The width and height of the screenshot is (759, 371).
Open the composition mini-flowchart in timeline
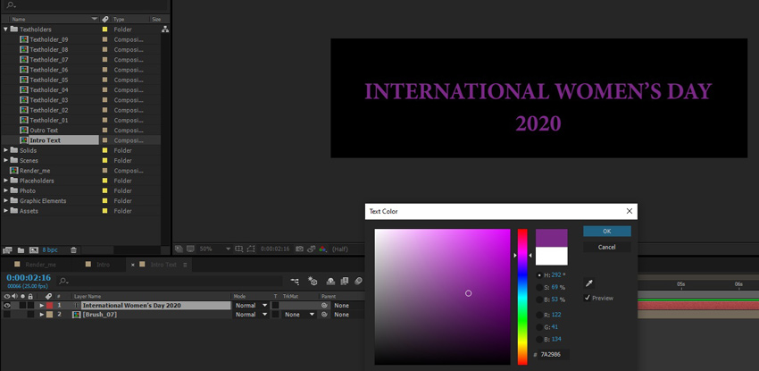click(x=295, y=281)
